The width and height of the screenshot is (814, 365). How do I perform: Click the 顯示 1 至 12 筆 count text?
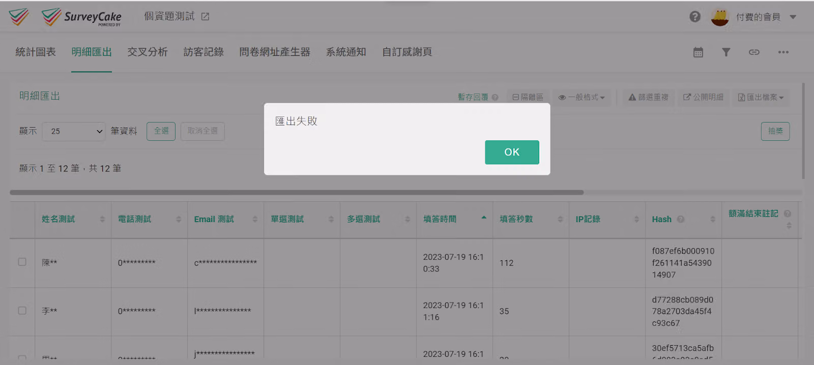(70, 168)
